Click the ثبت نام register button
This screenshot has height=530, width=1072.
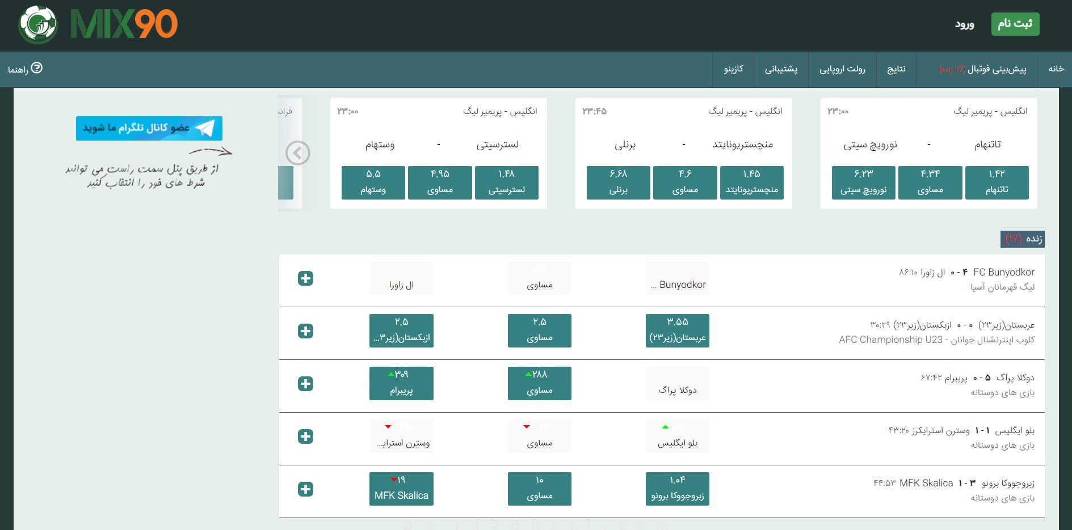(x=1015, y=24)
